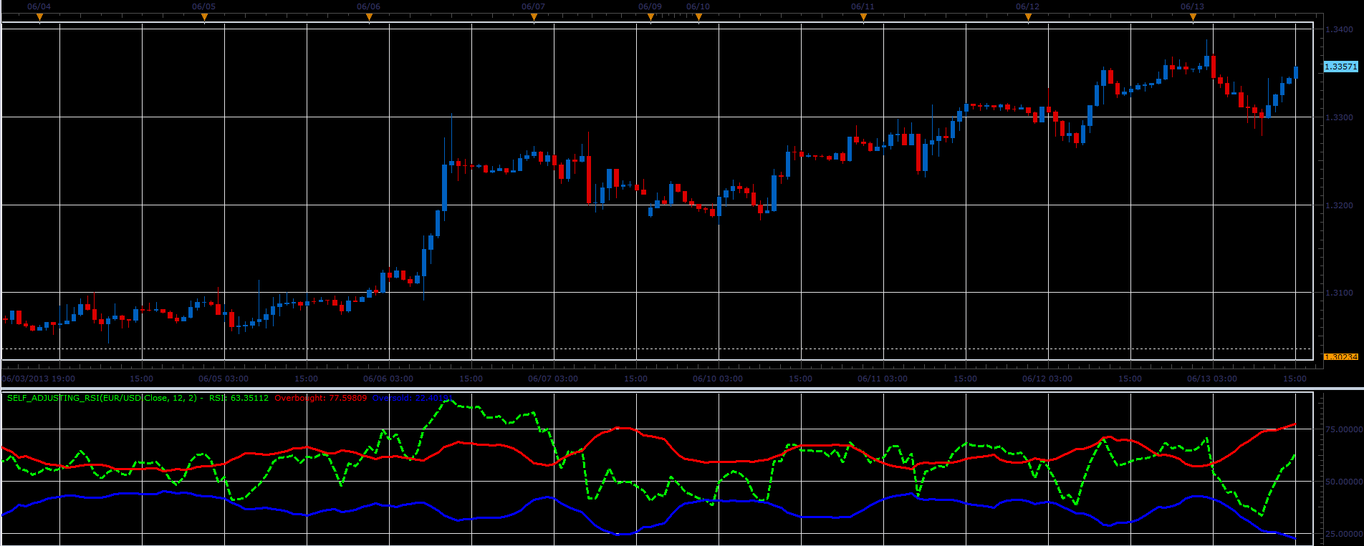Click the splitter bar above the RSI pane
Screen dimensions: 1364x546
point(682,389)
